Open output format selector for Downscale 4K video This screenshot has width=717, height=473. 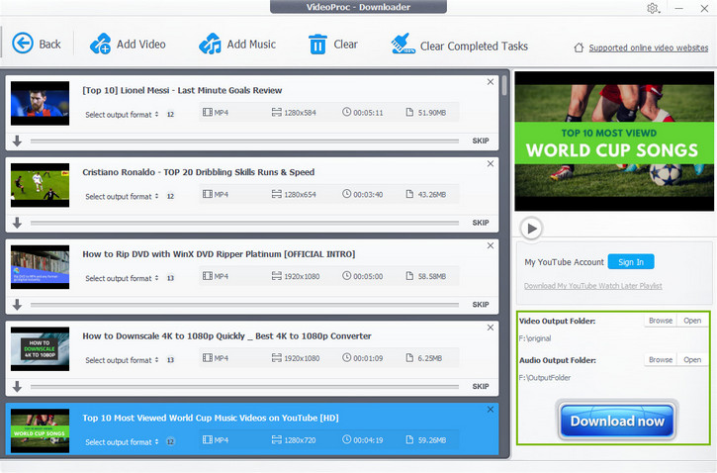tap(122, 360)
